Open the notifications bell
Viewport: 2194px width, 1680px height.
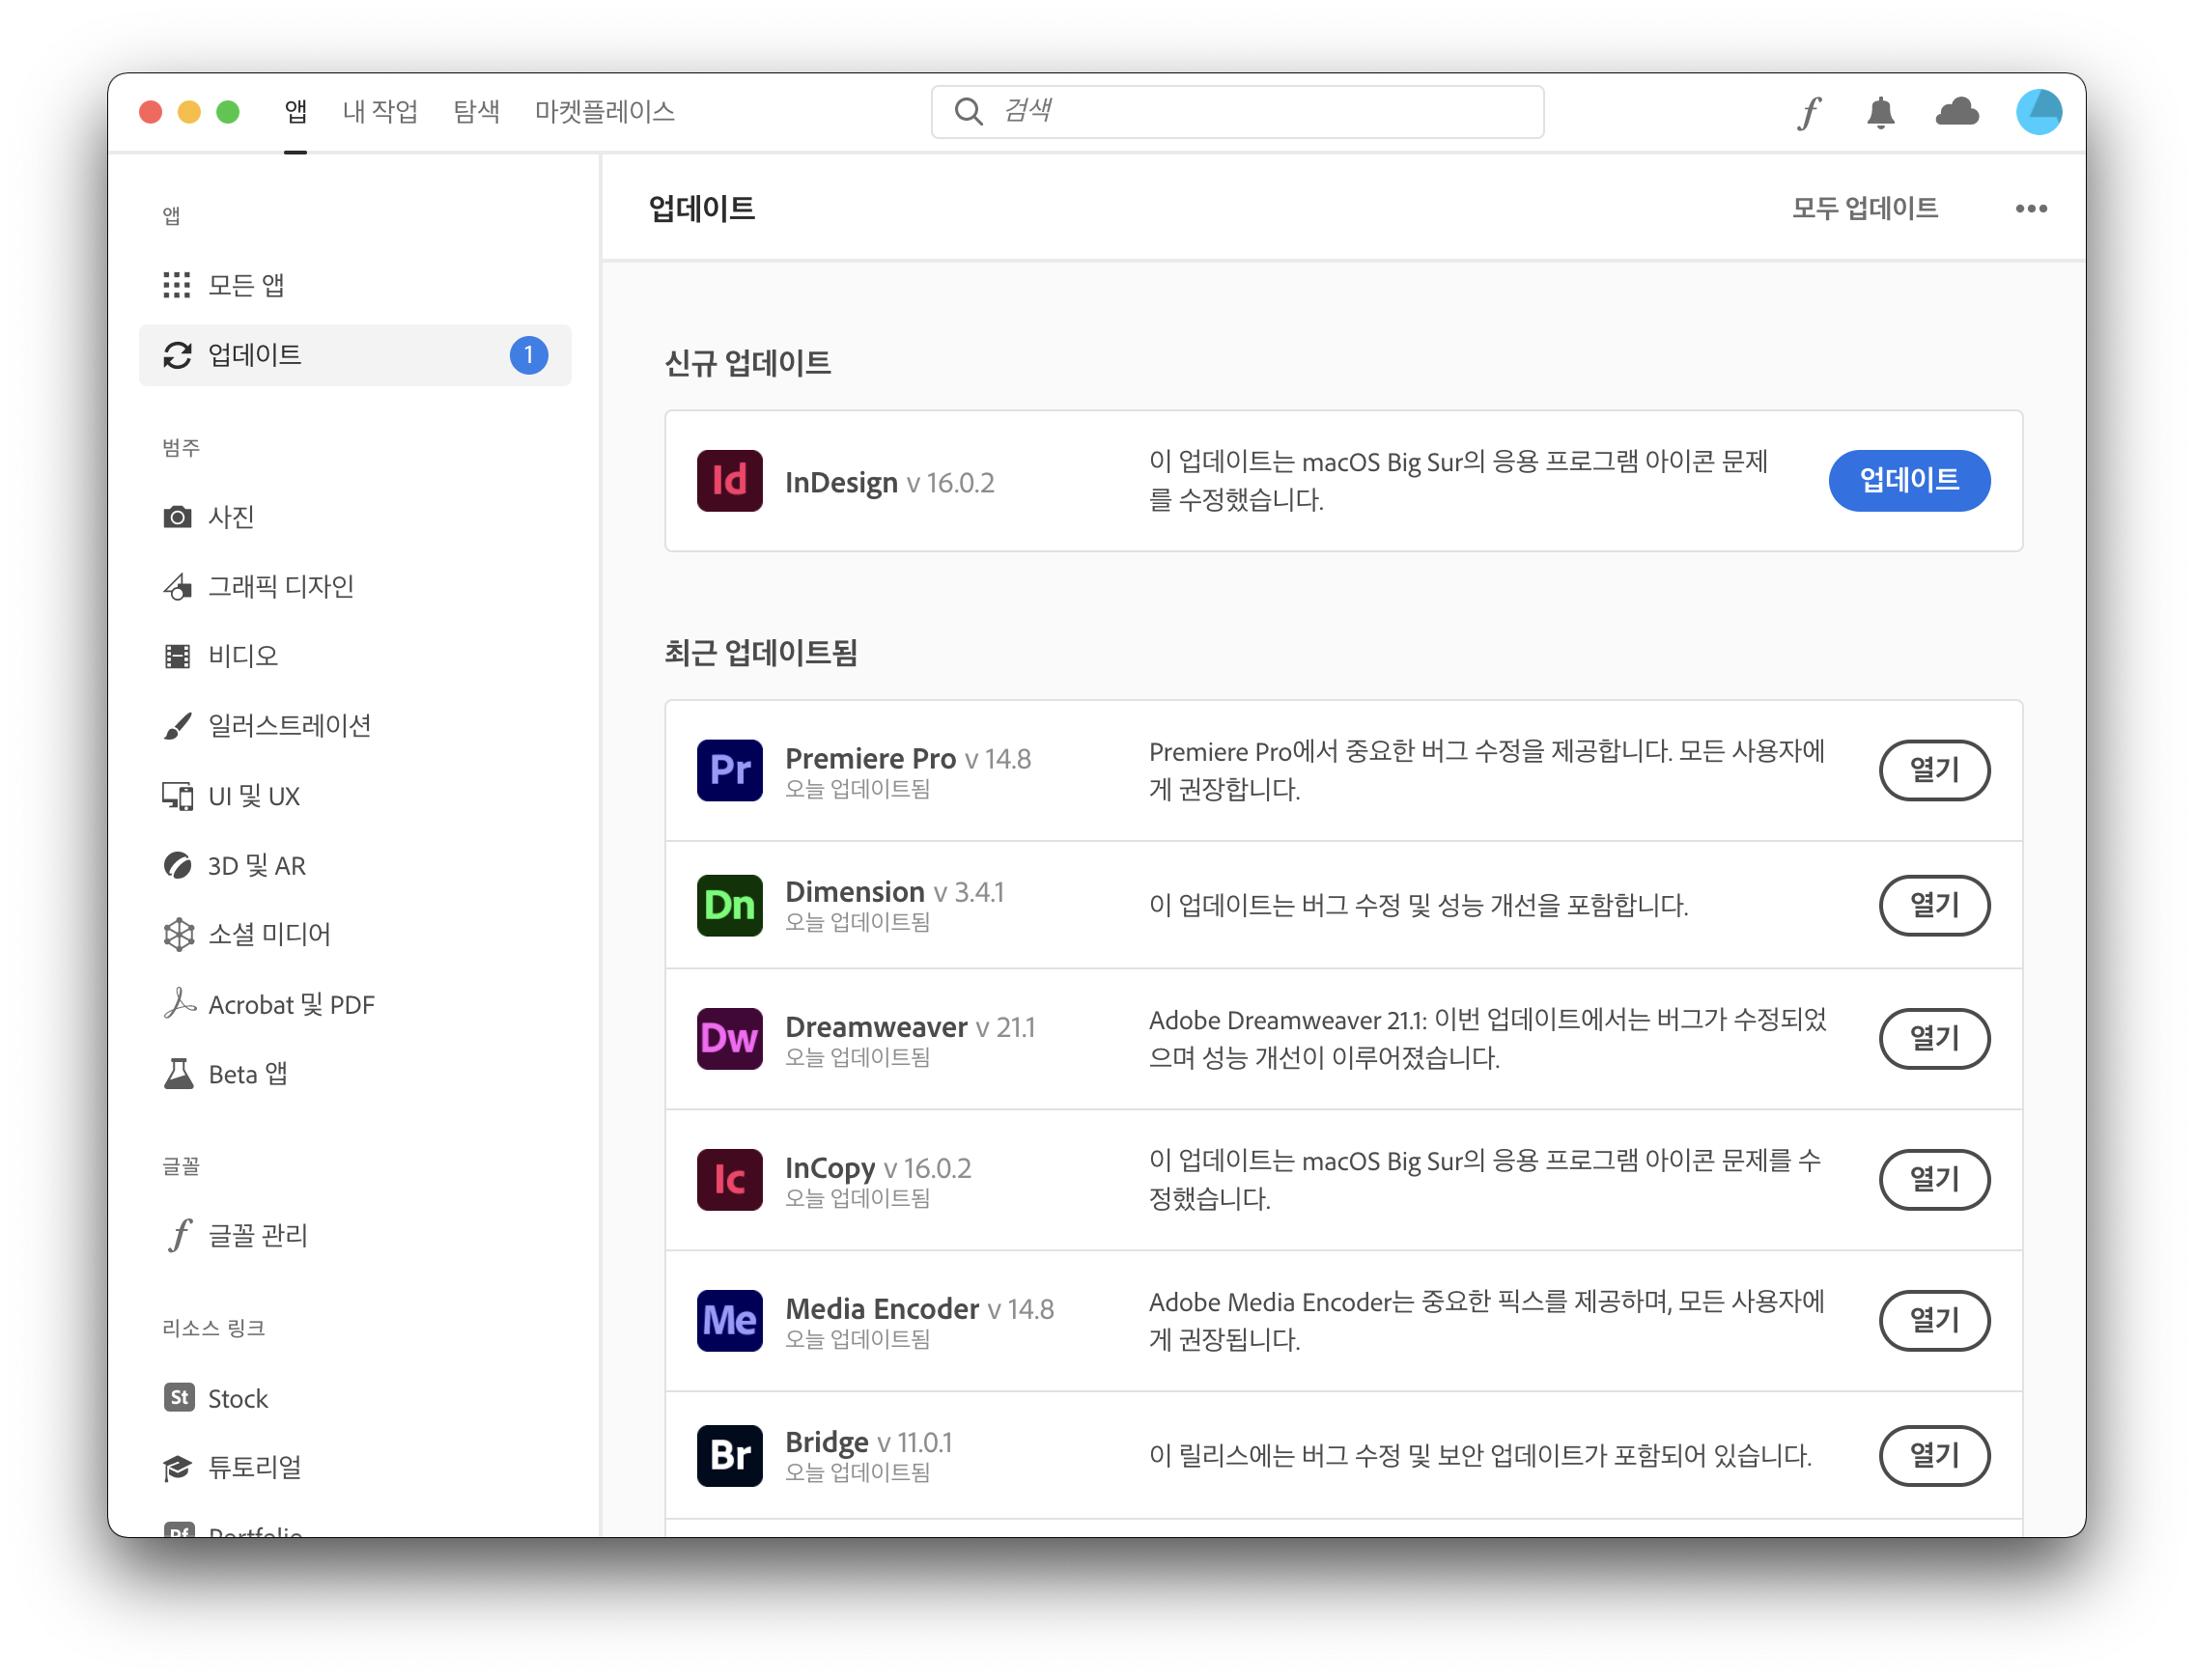click(1880, 112)
